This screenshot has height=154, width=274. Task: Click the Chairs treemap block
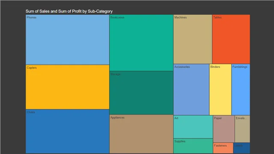[x=68, y=131]
